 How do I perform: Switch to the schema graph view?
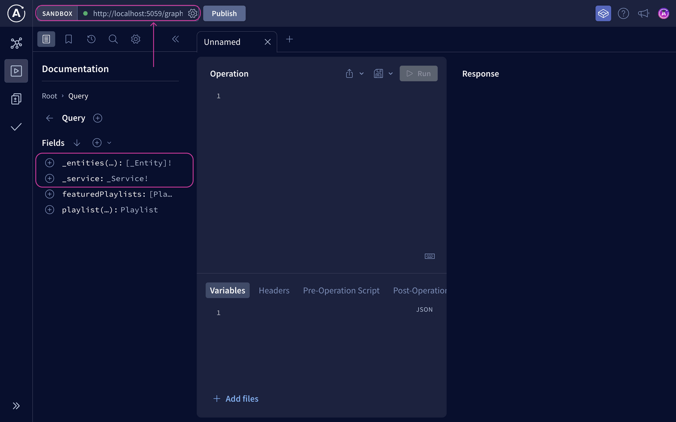point(16,43)
